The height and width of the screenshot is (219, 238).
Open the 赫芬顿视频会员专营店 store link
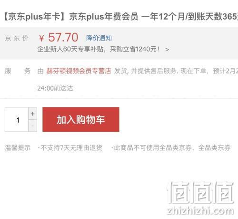[79, 71]
